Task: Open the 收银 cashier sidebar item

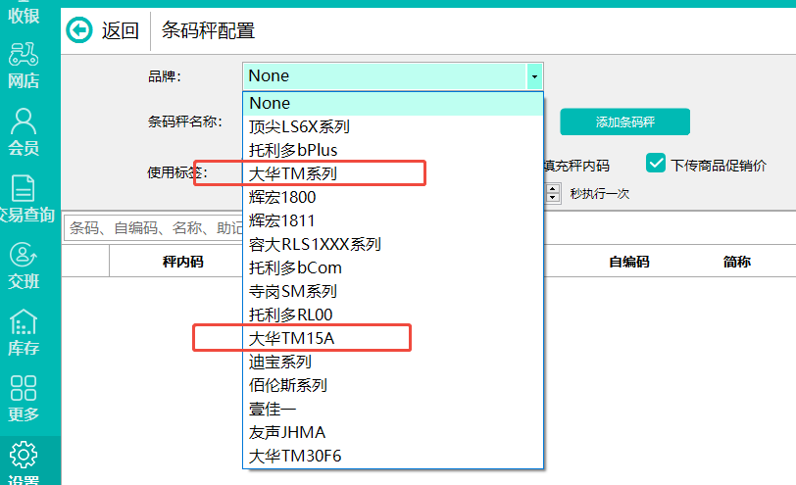Action: pos(24,14)
